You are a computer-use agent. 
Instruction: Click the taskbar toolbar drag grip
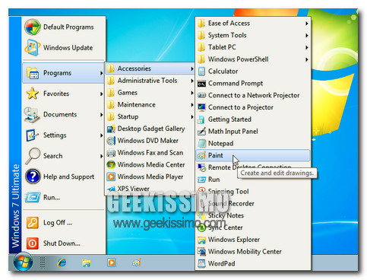coord(43,262)
